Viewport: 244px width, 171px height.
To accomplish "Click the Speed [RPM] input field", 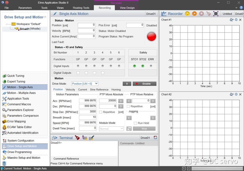I will [x=88, y=123].
